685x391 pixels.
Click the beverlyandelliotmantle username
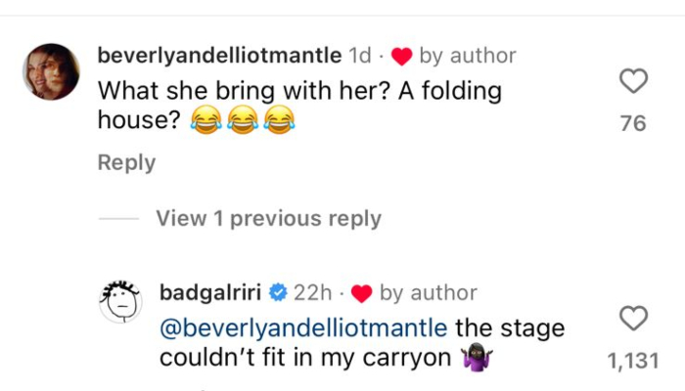219,56
